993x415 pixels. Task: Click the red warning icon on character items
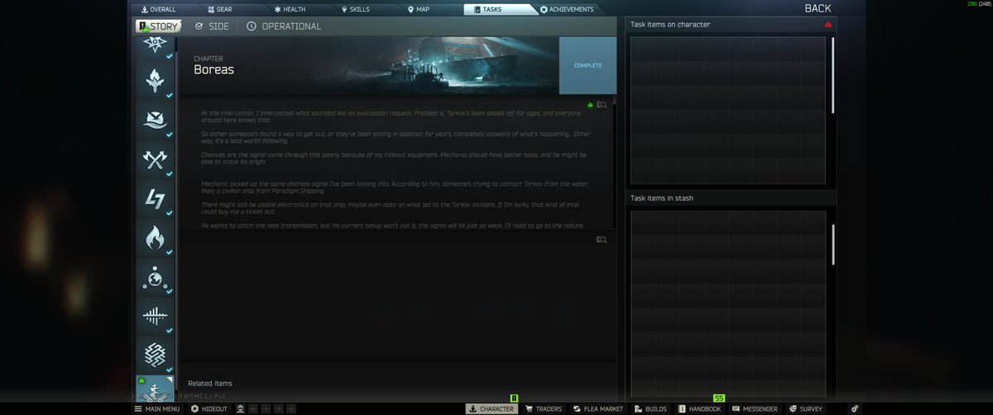click(x=828, y=25)
